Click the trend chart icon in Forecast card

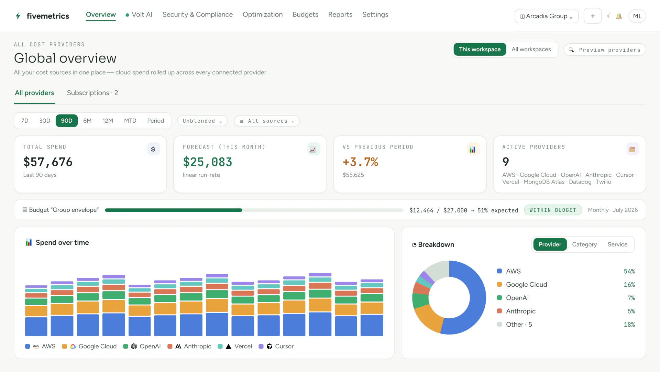click(x=313, y=149)
